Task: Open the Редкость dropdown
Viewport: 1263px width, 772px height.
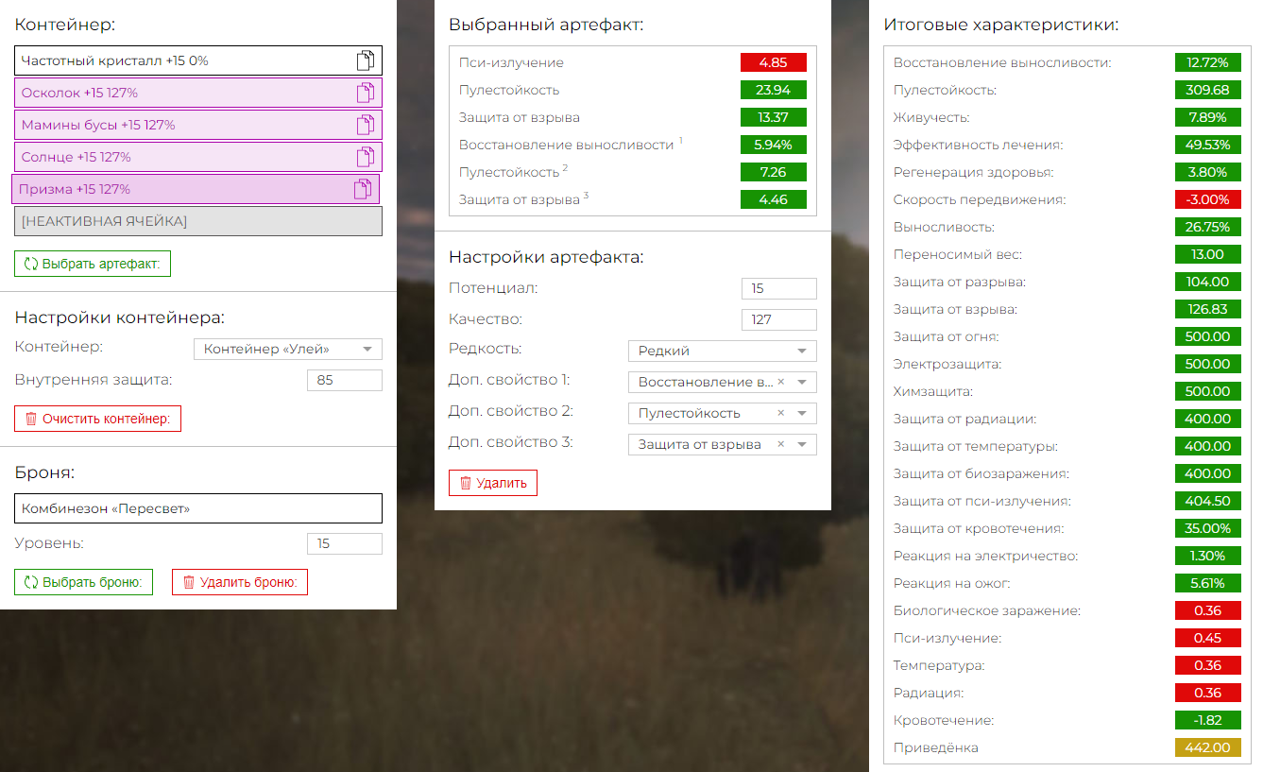Action: pyautogui.click(x=723, y=352)
